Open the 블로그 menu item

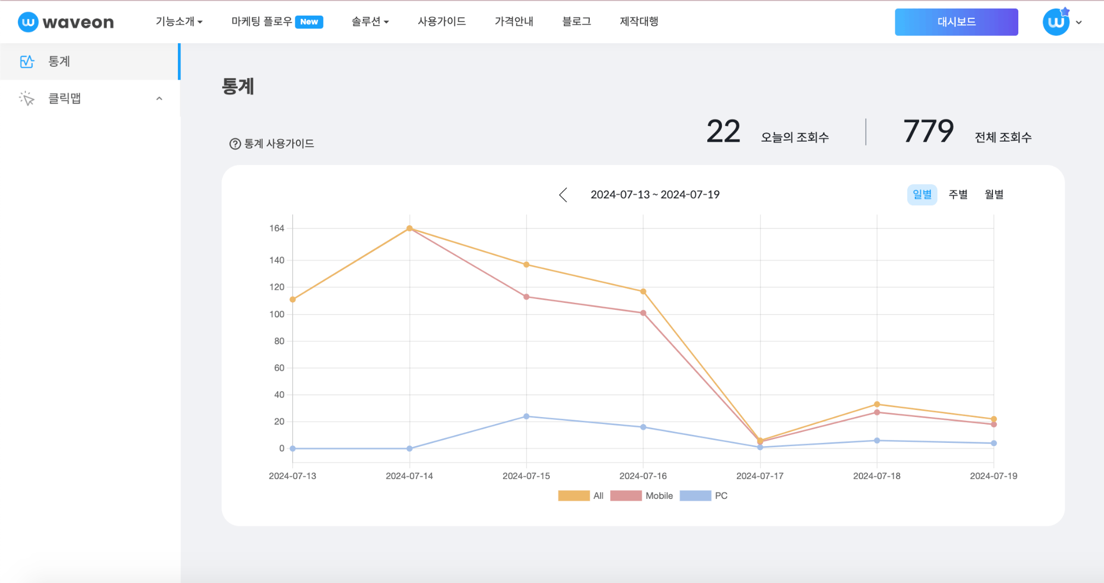[576, 22]
